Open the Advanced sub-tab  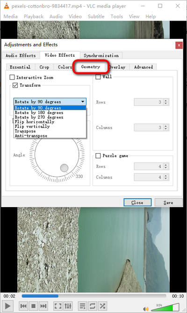coord(144,67)
